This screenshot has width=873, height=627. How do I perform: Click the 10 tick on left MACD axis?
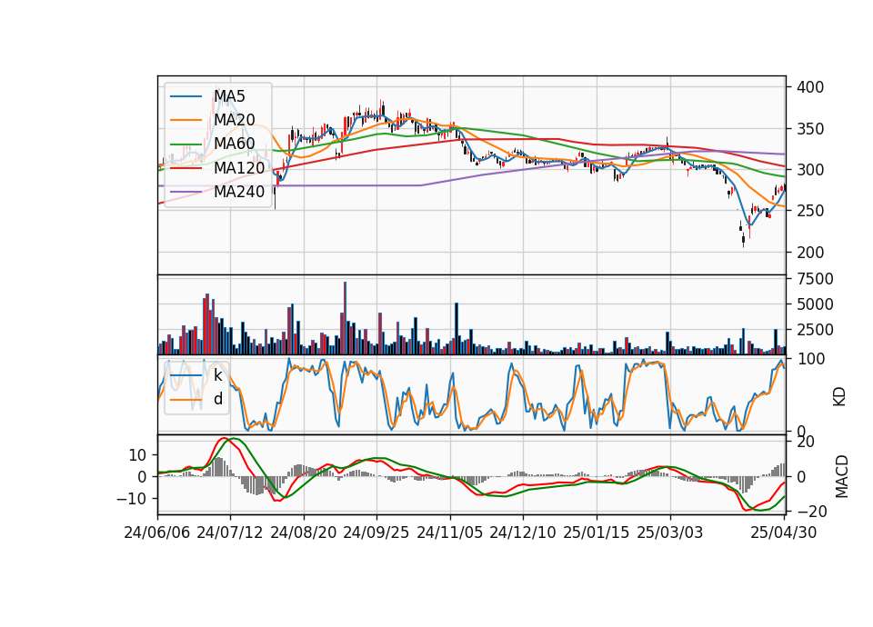point(137,455)
